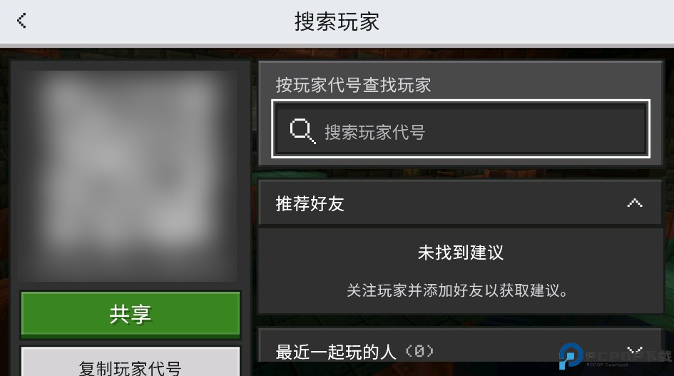Click the 未找到建议 message
Image resolution: width=674 pixels, height=376 pixels.
point(460,253)
